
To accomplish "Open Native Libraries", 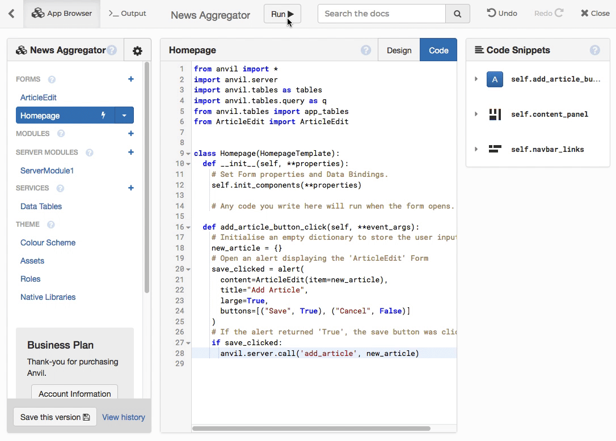I will tap(48, 297).
